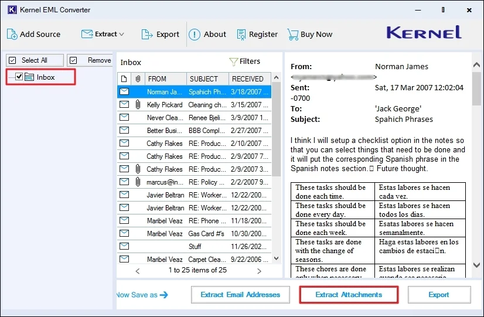
Task: Go to previous page of email list
Action: 138,271
